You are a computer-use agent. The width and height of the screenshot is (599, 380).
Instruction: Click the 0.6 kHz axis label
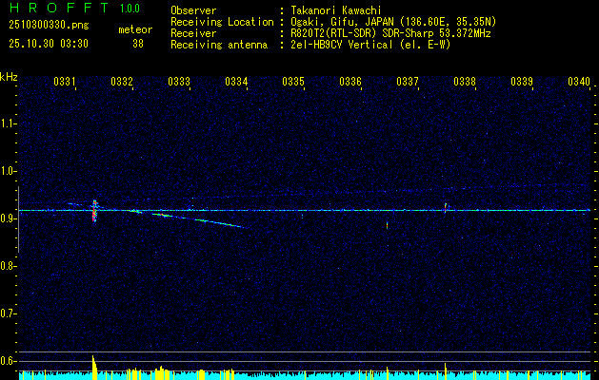[8, 361]
